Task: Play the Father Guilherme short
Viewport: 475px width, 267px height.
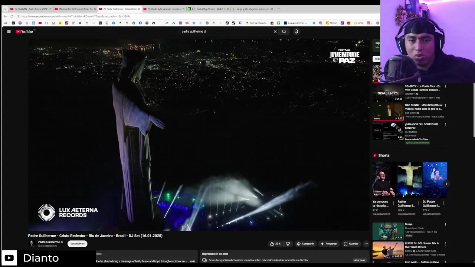Action: 409,179
